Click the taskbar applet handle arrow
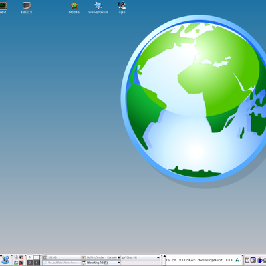266x266 pixels. [x=41, y=255]
